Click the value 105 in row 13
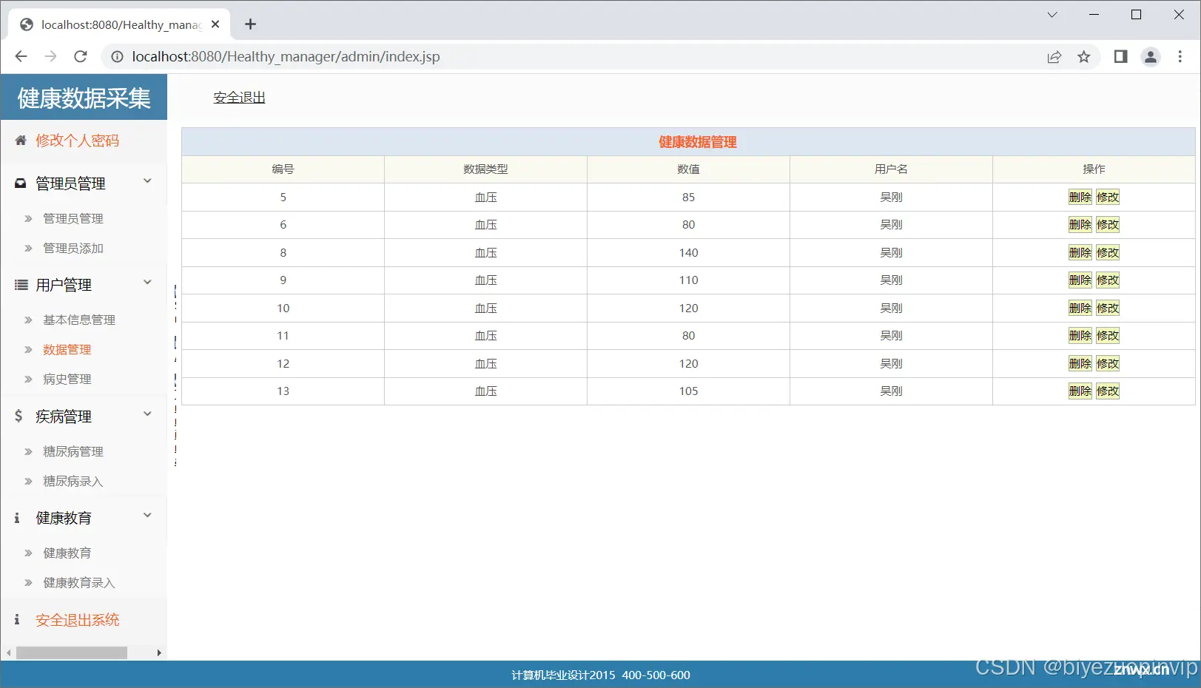Image resolution: width=1201 pixels, height=688 pixels. pyautogui.click(x=688, y=391)
